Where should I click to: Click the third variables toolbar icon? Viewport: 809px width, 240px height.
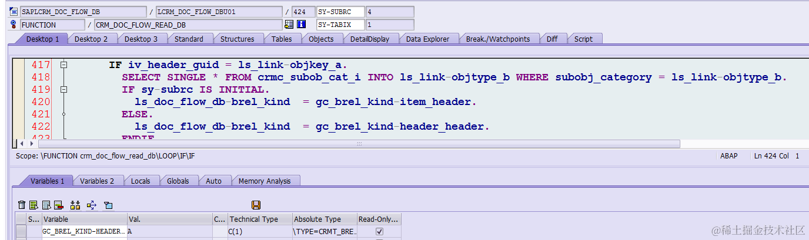[46, 205]
